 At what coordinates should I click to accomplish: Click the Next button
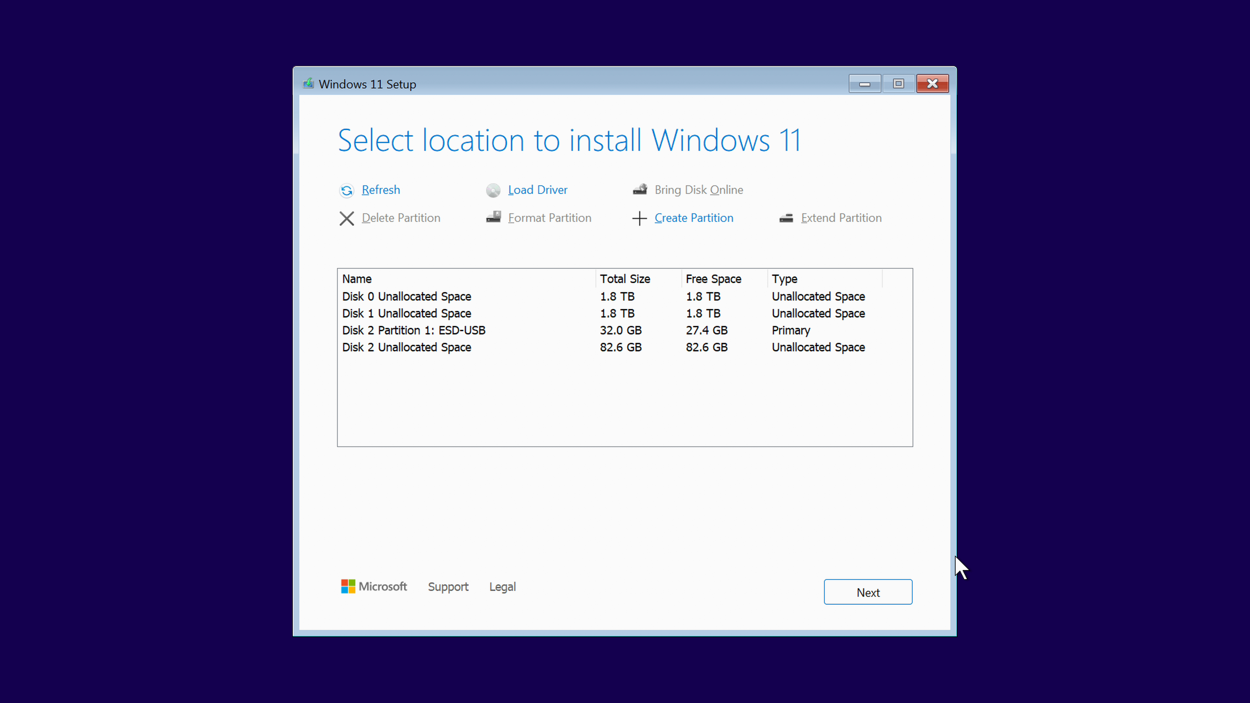pos(868,592)
